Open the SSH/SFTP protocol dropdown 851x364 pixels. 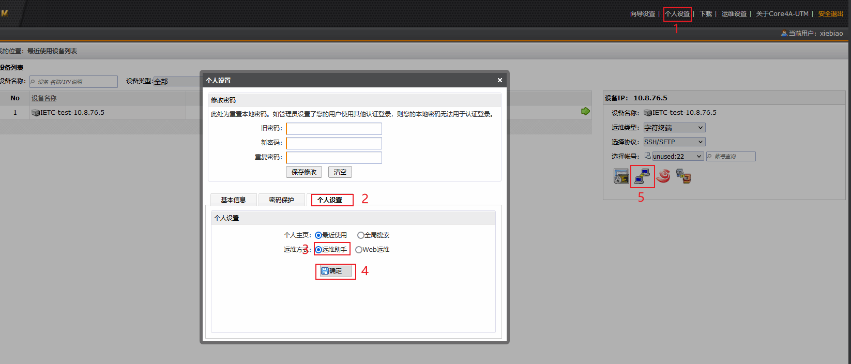(x=674, y=142)
